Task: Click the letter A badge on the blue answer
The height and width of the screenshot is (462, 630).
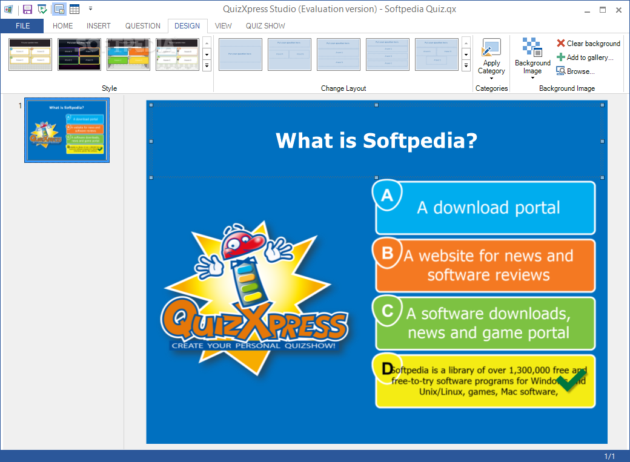Action: point(387,195)
